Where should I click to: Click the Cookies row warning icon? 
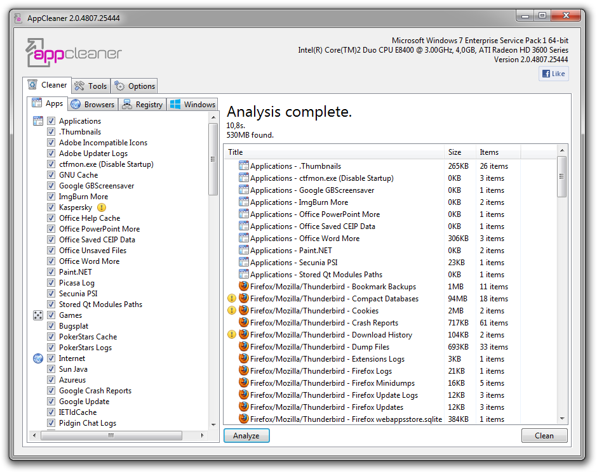click(x=231, y=311)
